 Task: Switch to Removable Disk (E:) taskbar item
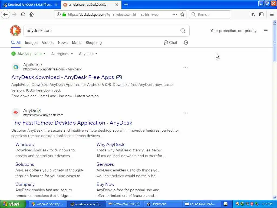coord(124,204)
